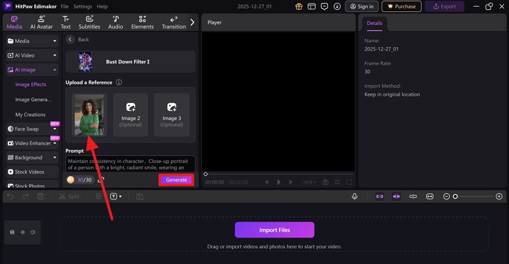Click the Upload a Reference info icon

pos(119,82)
